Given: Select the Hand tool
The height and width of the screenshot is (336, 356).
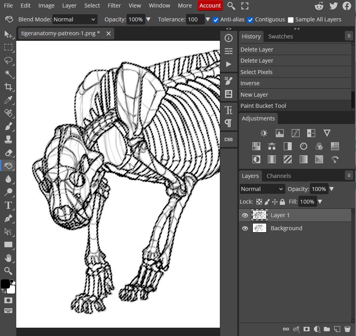Looking at the screenshot, I should tap(8, 258).
